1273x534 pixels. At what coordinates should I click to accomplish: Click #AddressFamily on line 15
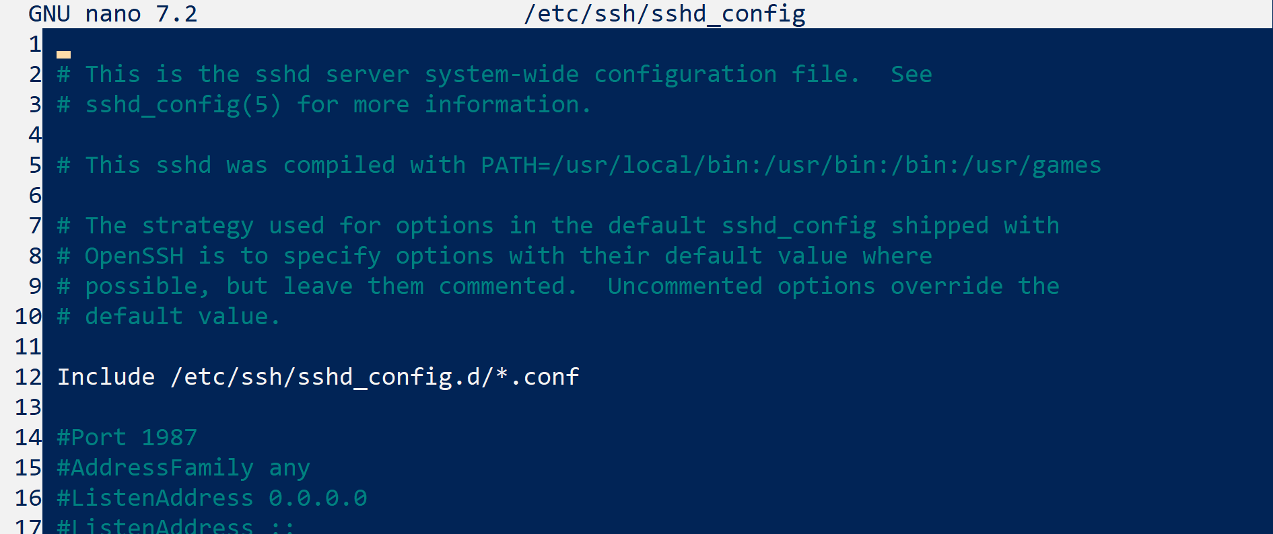pos(156,467)
